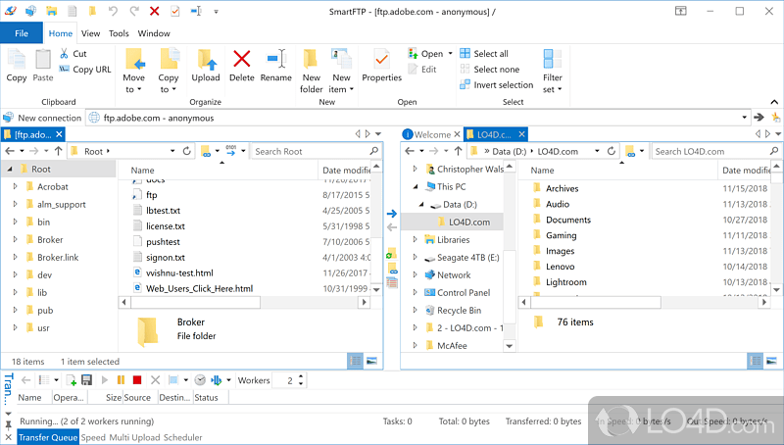Viewport: 784px width, 445px height.
Task: Click the save queue floppy icon
Action: (x=86, y=380)
